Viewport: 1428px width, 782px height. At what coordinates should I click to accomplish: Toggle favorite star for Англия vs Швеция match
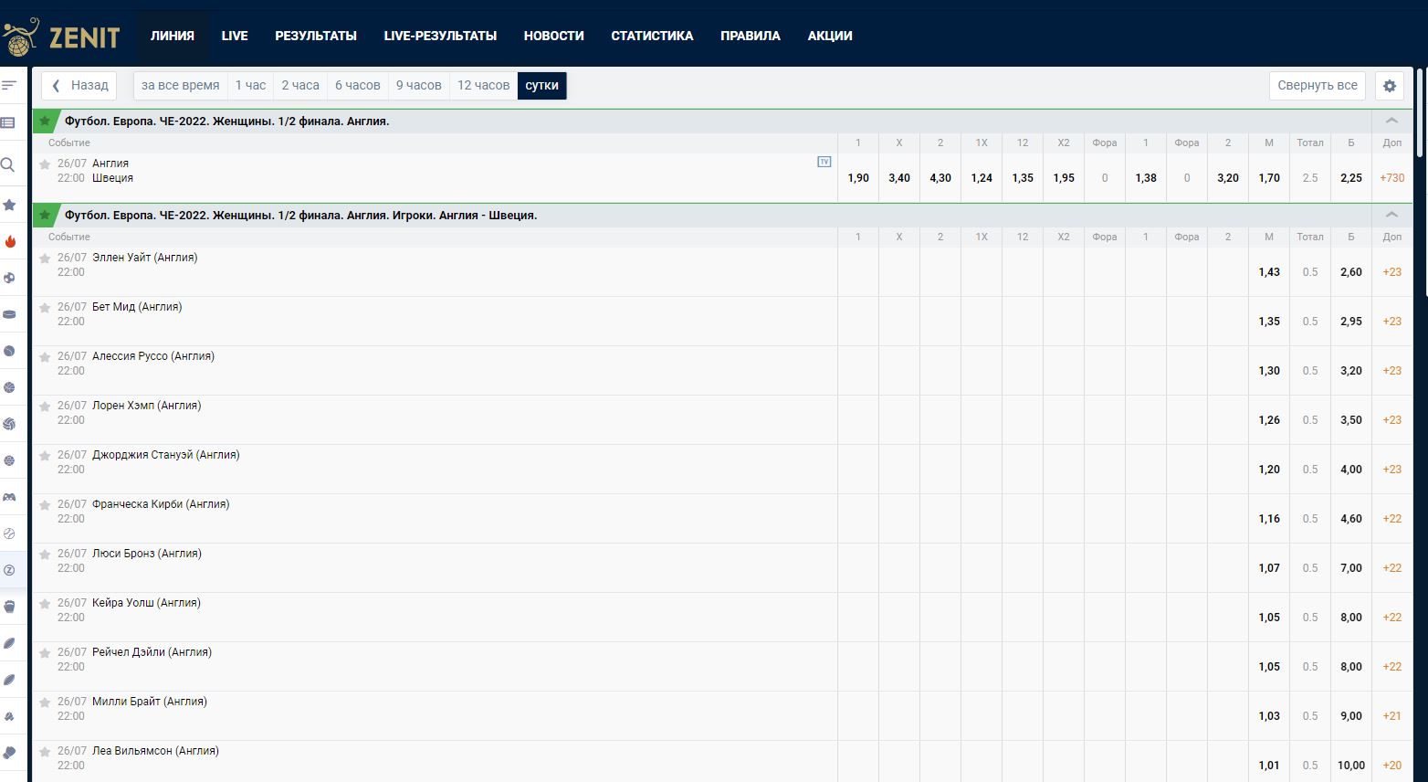coord(45,164)
